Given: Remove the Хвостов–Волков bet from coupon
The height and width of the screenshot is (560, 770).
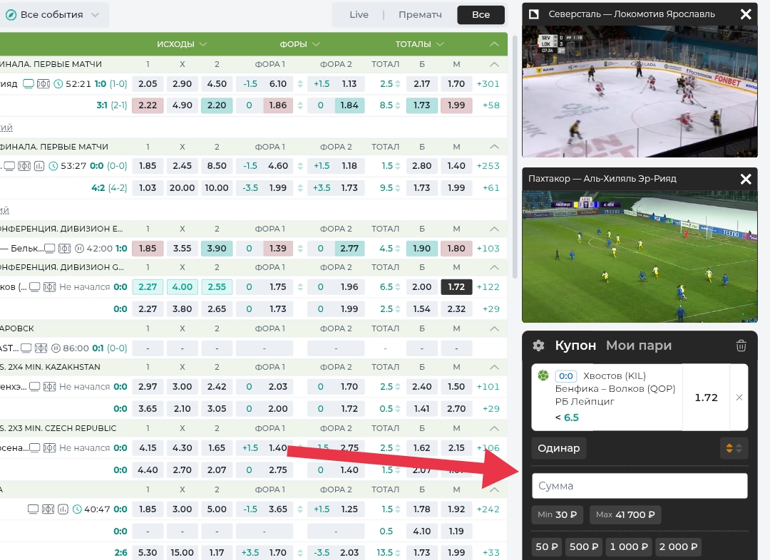Looking at the screenshot, I should coord(739,398).
